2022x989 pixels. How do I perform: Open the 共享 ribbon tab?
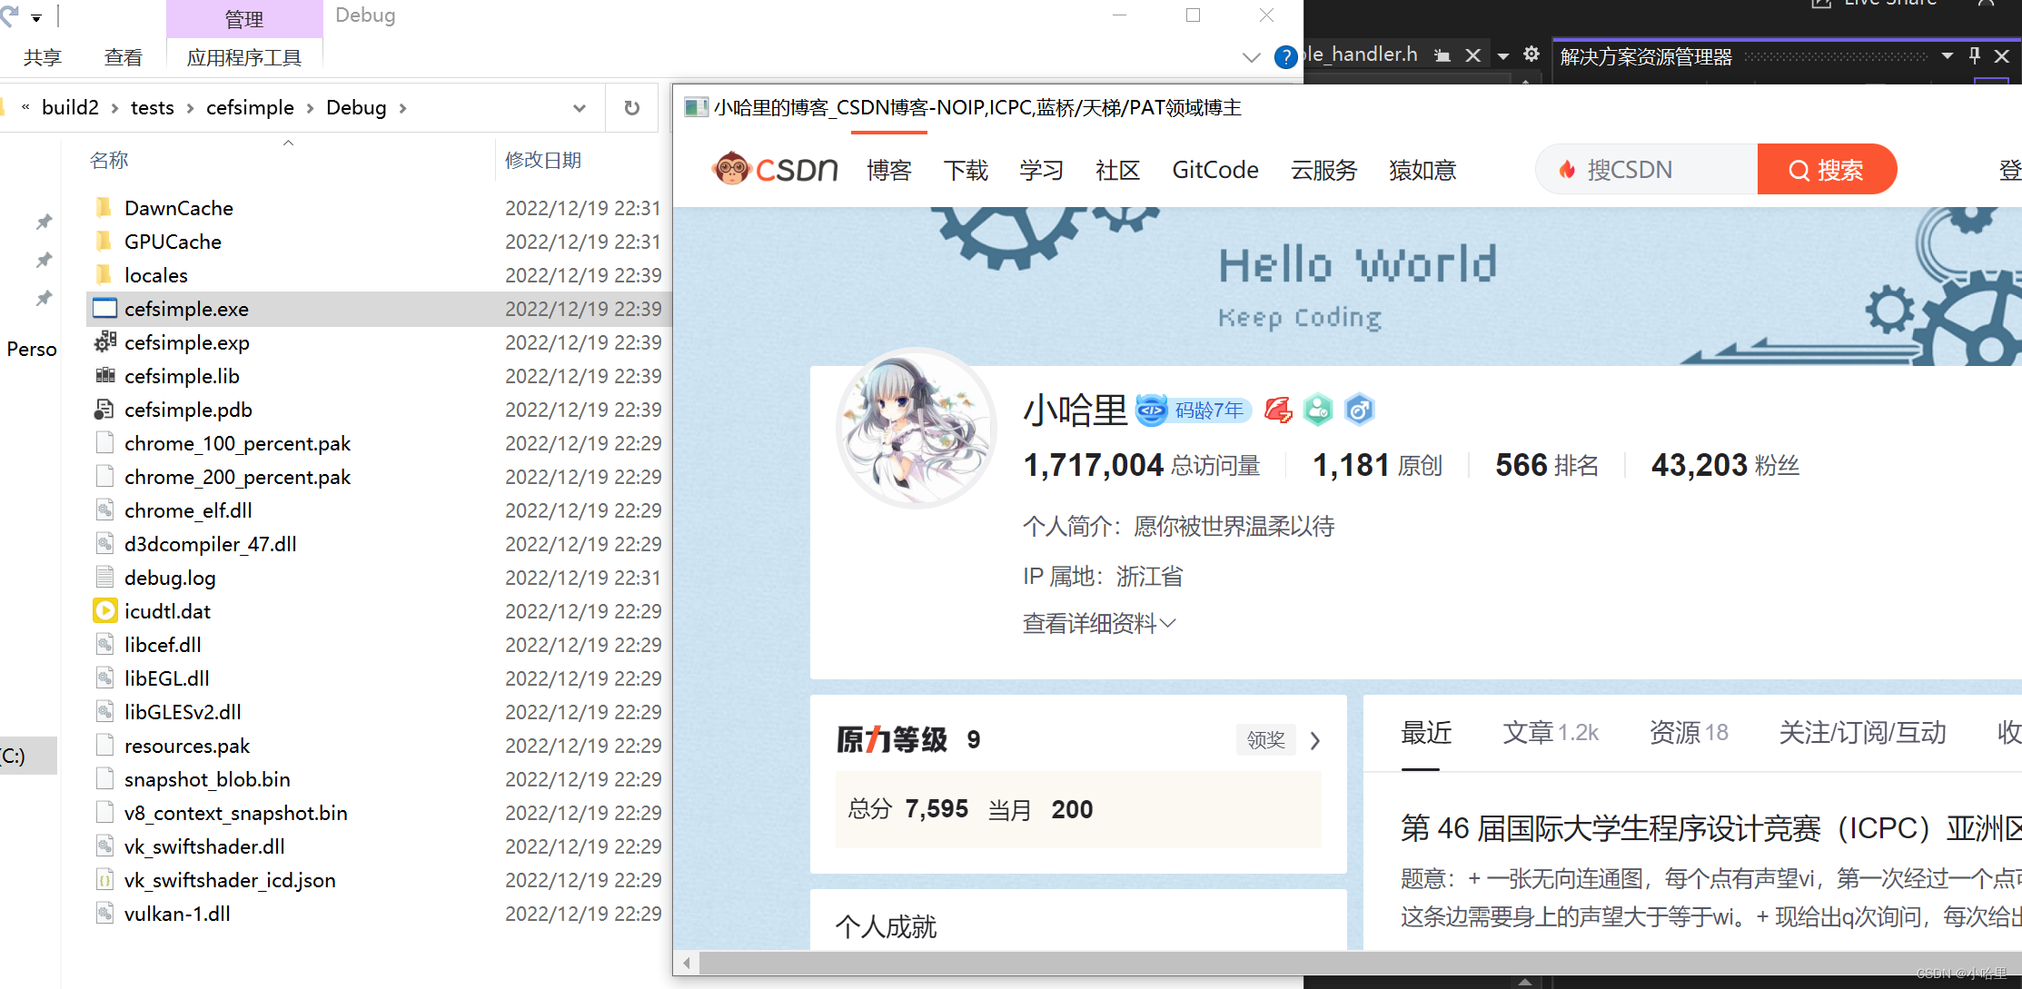(43, 58)
